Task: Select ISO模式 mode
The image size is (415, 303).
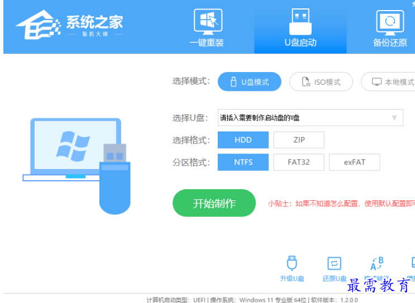Action: point(321,81)
